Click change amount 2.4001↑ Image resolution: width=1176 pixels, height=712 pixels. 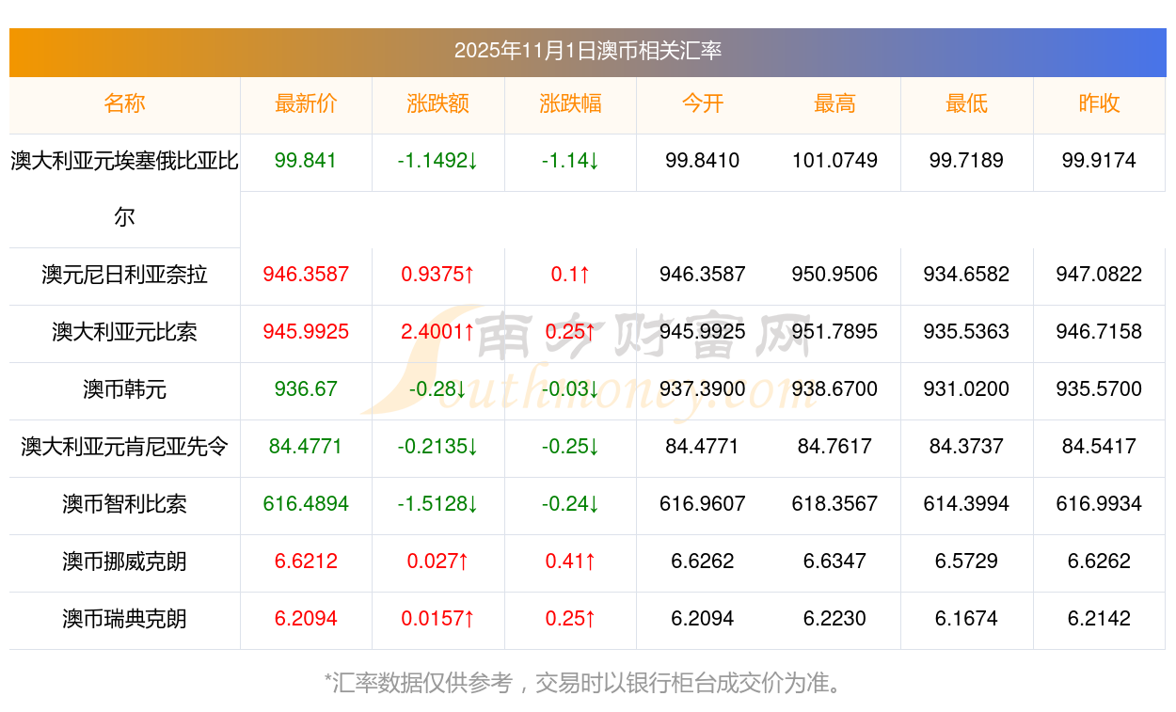[x=438, y=332]
